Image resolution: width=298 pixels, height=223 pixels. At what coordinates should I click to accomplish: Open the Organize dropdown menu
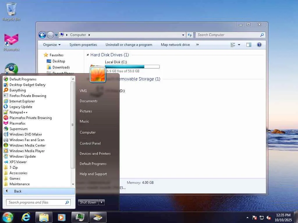pyautogui.click(x=52, y=44)
